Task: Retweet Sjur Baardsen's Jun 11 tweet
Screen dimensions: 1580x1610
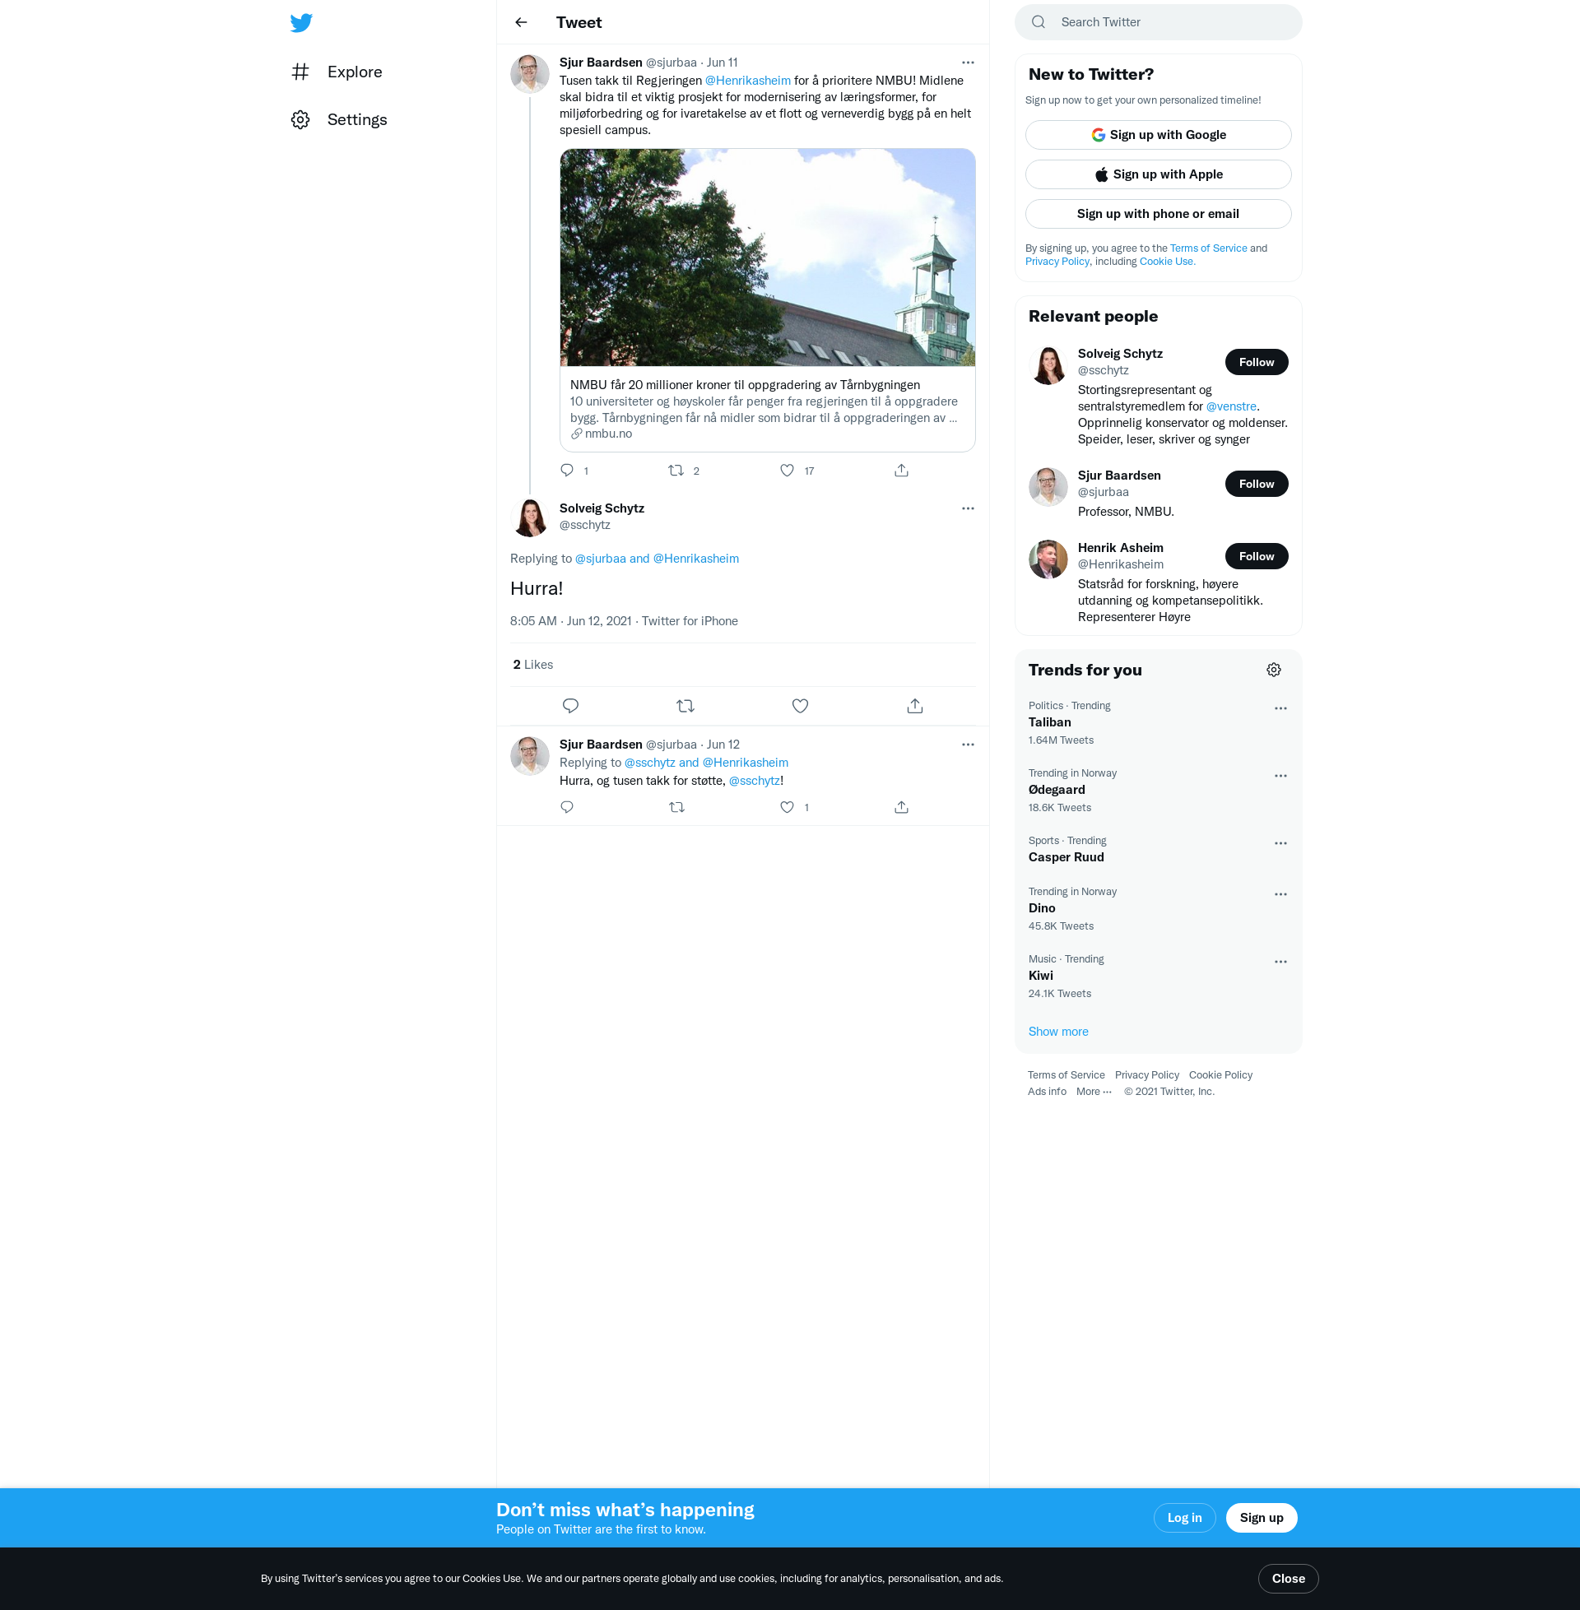Action: tap(676, 471)
